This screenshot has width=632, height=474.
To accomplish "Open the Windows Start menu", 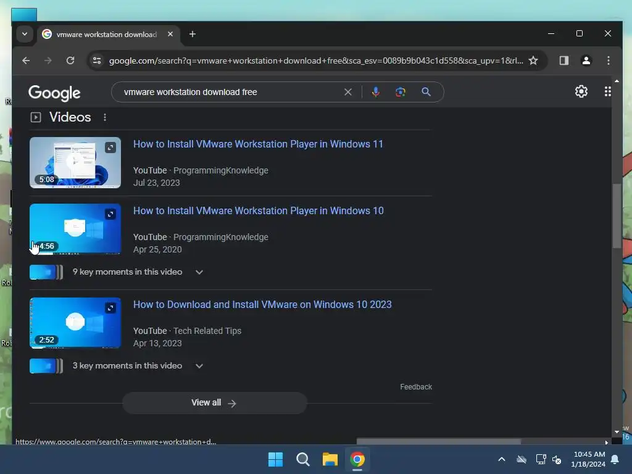I will click(x=276, y=459).
